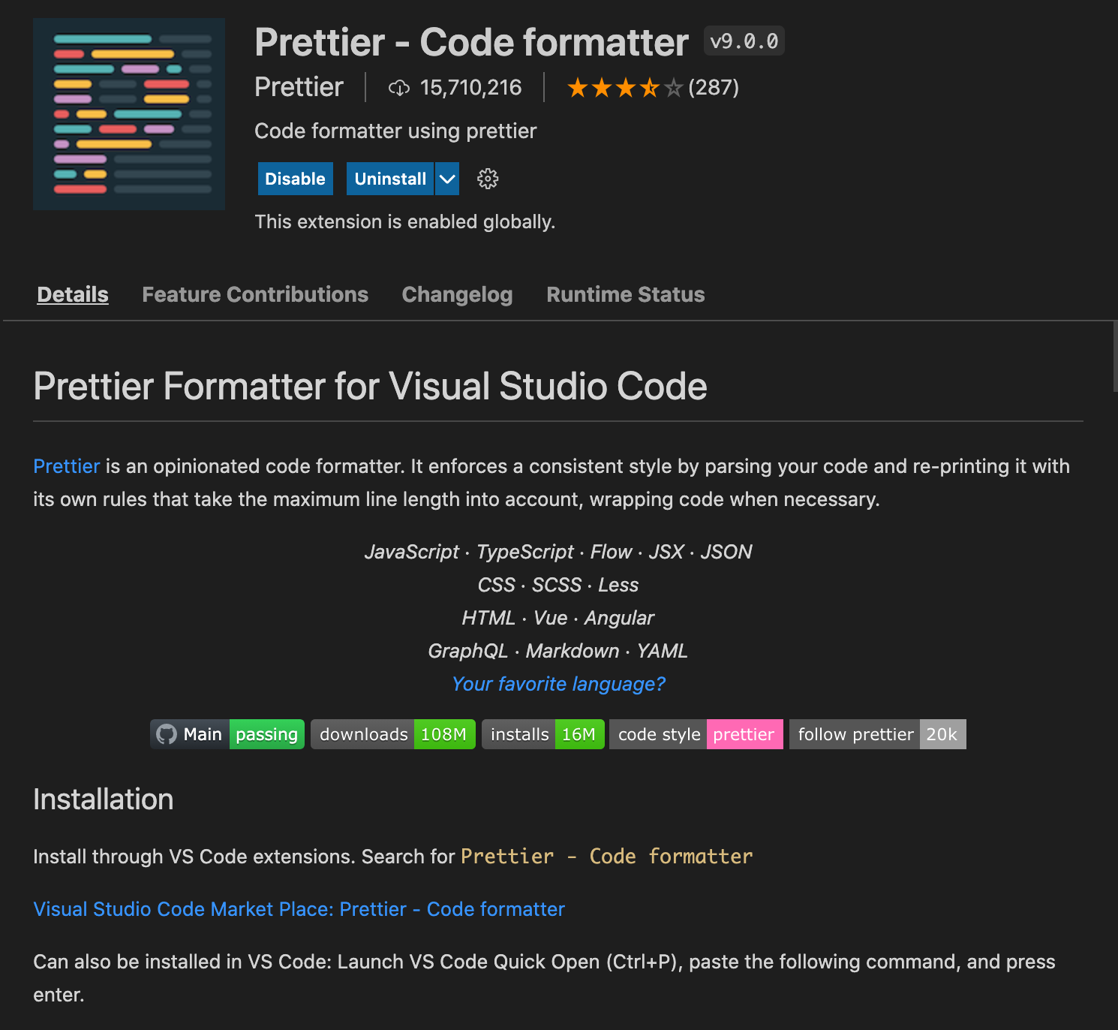The height and width of the screenshot is (1030, 1118).
Task: Click the Installation heading
Action: pos(104,800)
